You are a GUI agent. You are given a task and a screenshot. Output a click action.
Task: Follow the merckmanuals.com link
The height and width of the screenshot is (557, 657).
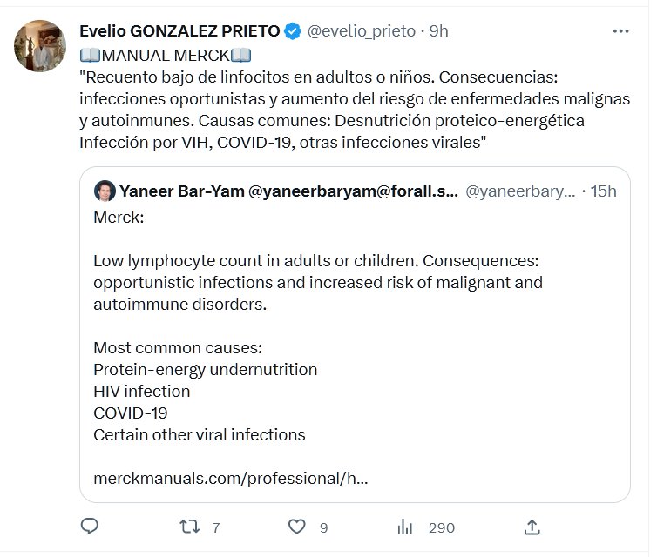click(230, 478)
